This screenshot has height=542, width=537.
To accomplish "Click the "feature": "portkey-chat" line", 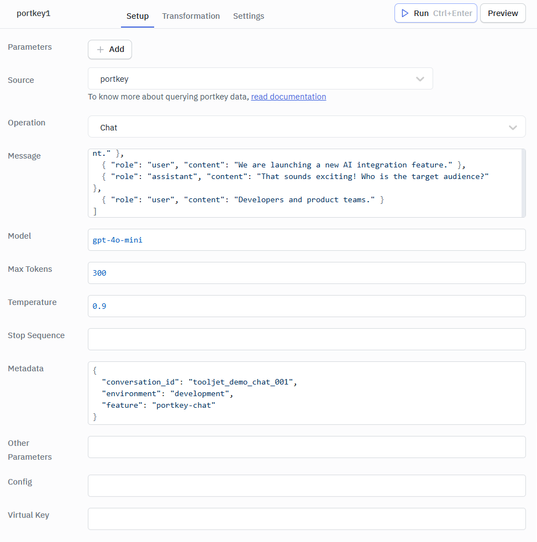I will (x=158, y=405).
